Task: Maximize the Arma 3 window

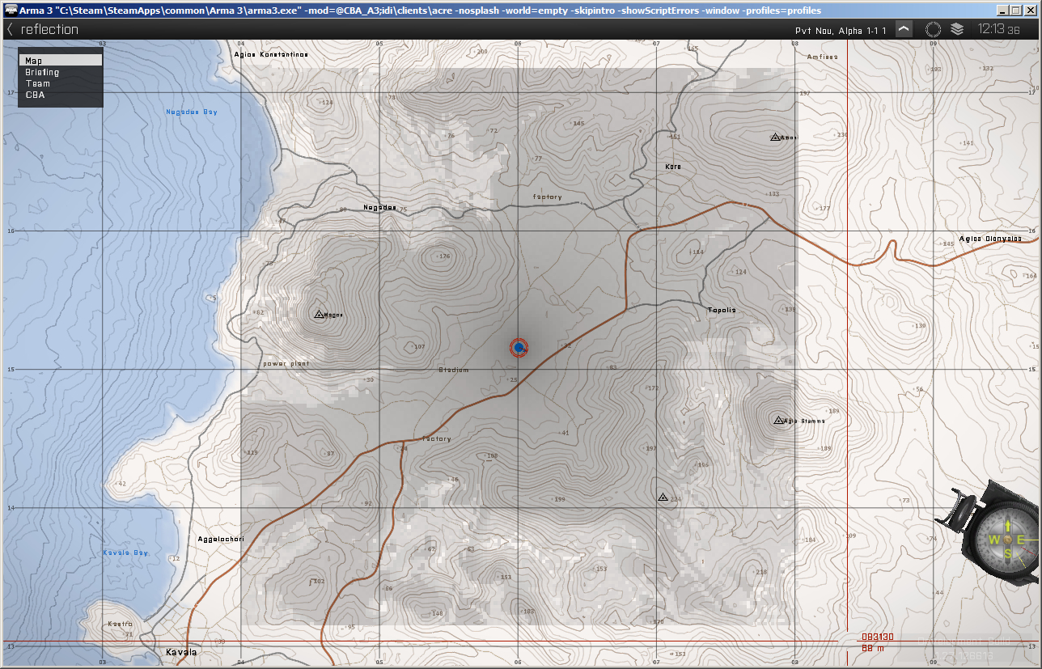Action: [x=1017, y=11]
